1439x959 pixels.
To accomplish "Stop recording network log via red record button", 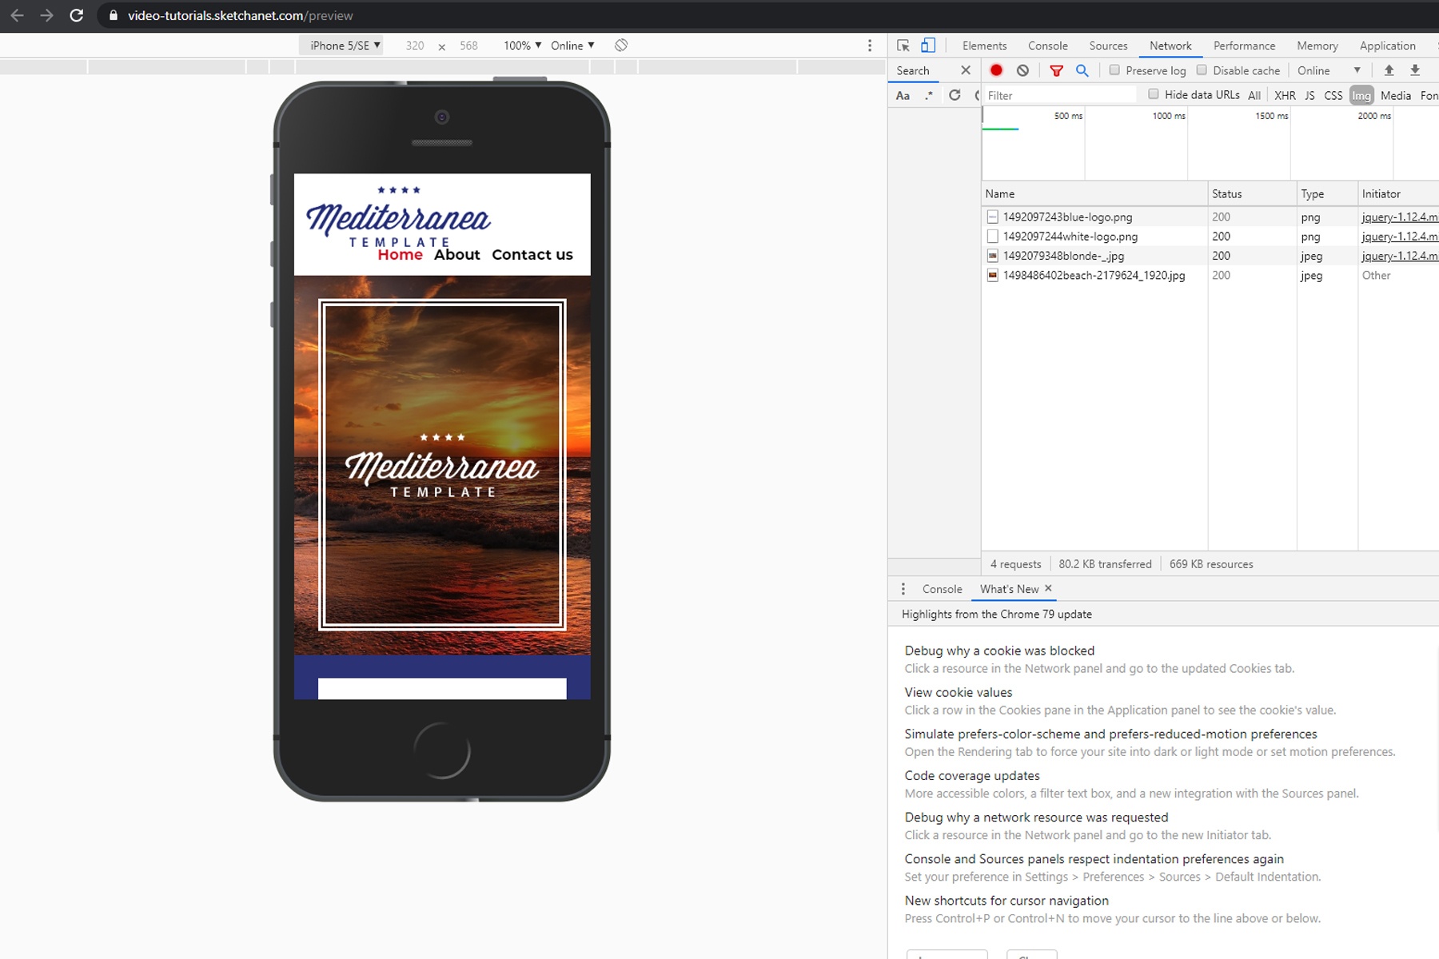I will (995, 70).
